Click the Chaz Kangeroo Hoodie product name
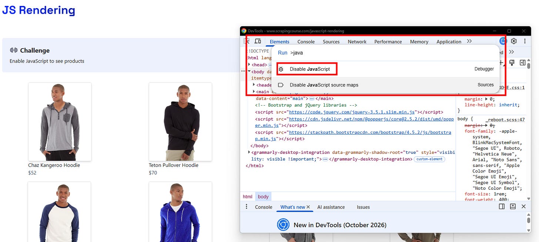Image resolution: width=539 pixels, height=242 pixels. pyautogui.click(x=54, y=165)
